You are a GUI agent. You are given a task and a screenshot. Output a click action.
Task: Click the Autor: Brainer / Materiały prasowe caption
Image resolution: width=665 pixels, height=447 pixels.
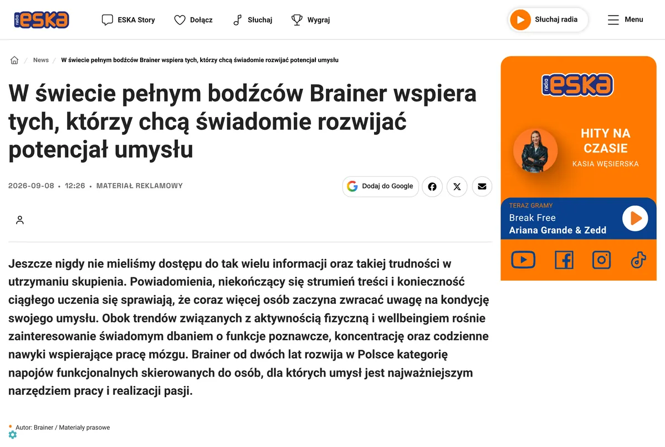point(63,428)
